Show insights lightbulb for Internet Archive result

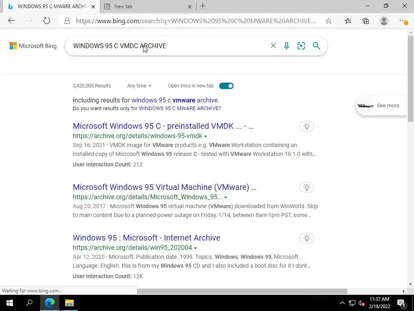click(x=306, y=238)
